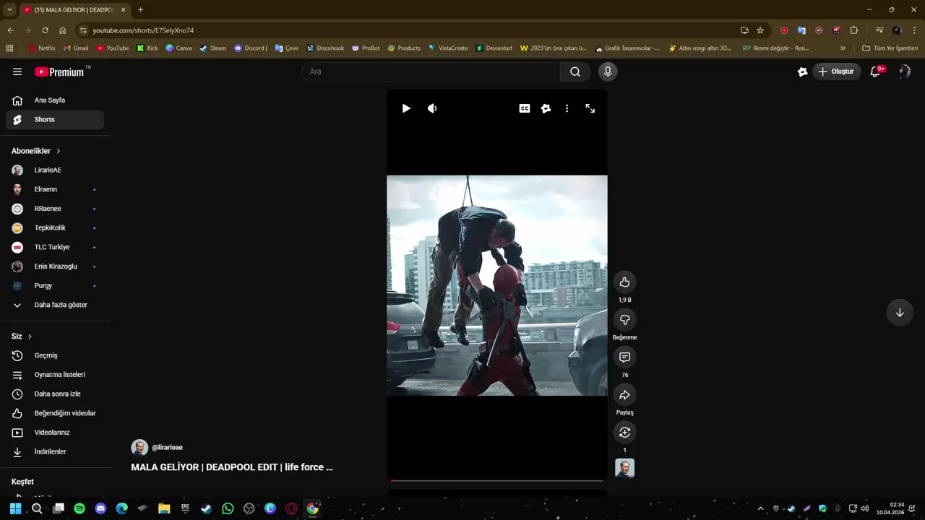The height and width of the screenshot is (520, 925).
Task: Open Elraenn channel subscription
Action: (55, 189)
